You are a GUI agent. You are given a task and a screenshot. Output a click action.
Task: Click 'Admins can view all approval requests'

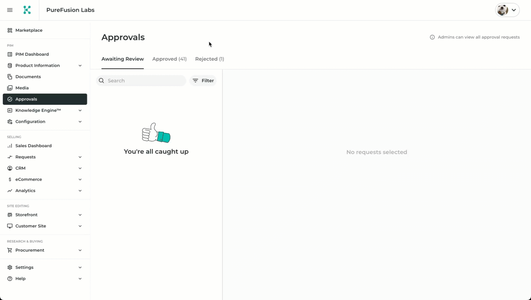479,37
